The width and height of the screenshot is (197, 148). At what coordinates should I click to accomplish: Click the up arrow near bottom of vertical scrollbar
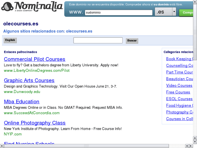click(x=195, y=138)
